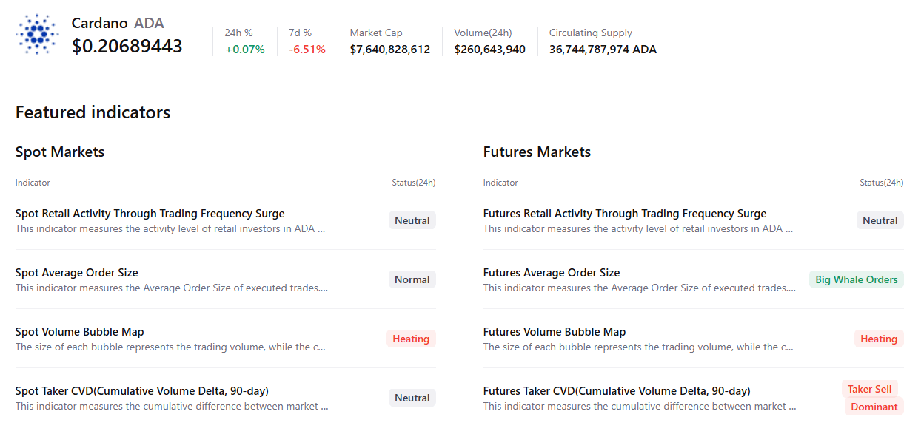Click Heating badge for Spot Volume Bubble Map
Screen dimensions: 921x431
coord(411,339)
